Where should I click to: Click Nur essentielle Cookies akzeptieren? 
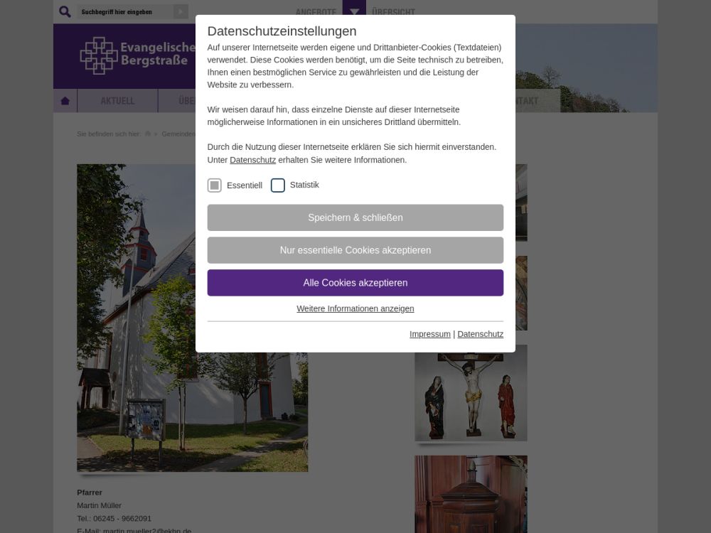tap(355, 250)
